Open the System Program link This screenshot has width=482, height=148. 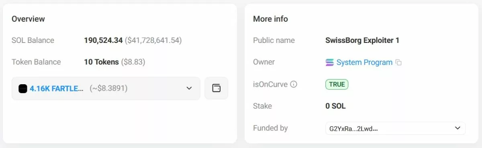point(364,62)
